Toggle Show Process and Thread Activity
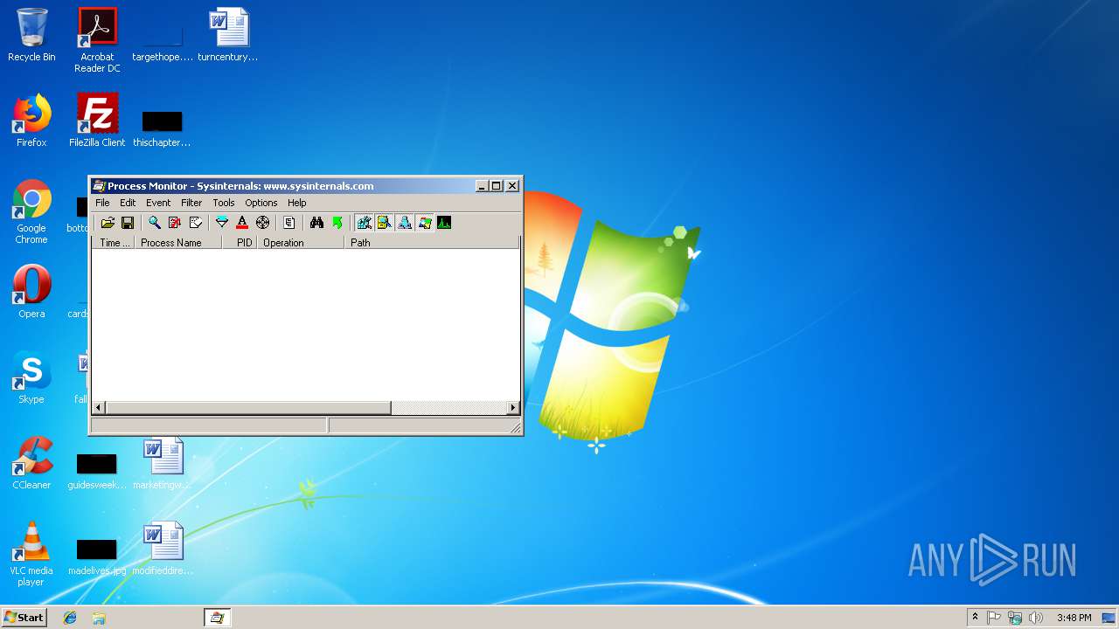 [x=424, y=223]
